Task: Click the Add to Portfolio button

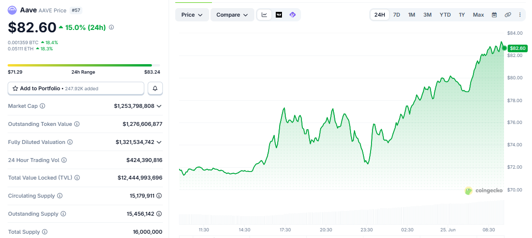Action: [76, 88]
